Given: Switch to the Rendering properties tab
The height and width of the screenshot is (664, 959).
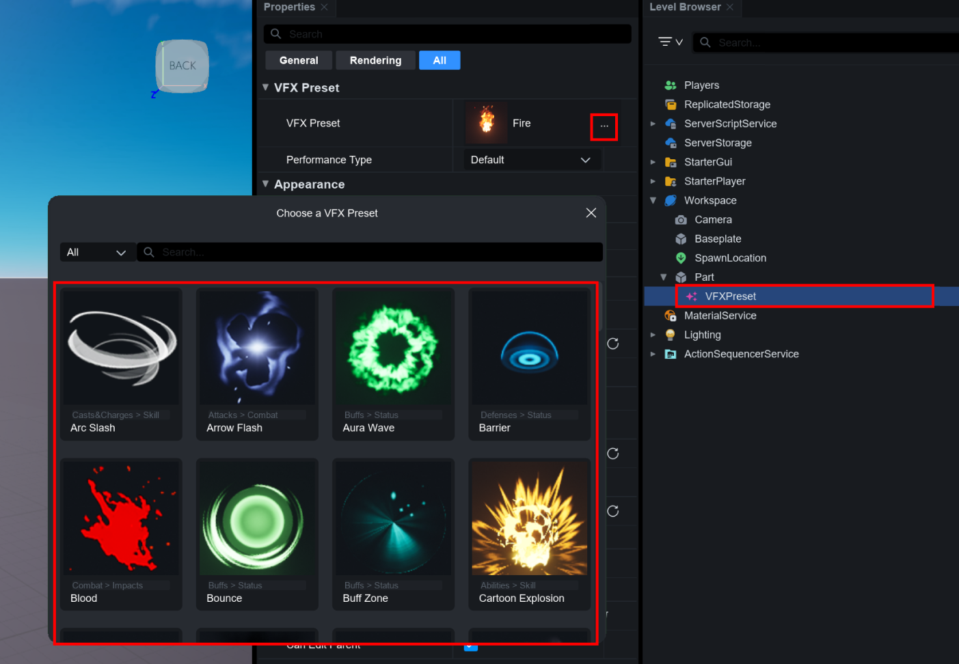Looking at the screenshot, I should (x=375, y=60).
